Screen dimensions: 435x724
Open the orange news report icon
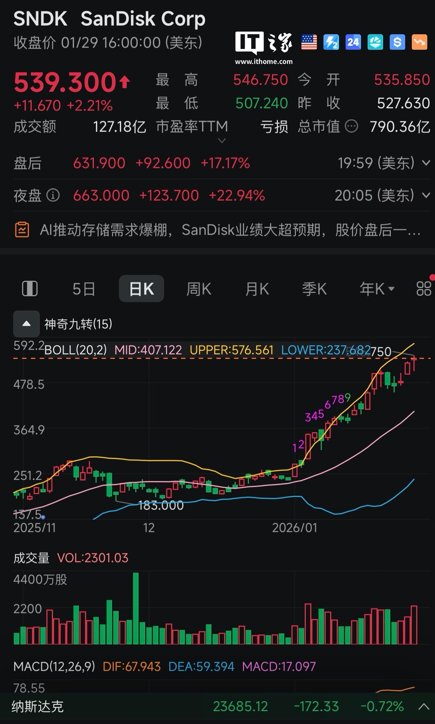(x=22, y=230)
